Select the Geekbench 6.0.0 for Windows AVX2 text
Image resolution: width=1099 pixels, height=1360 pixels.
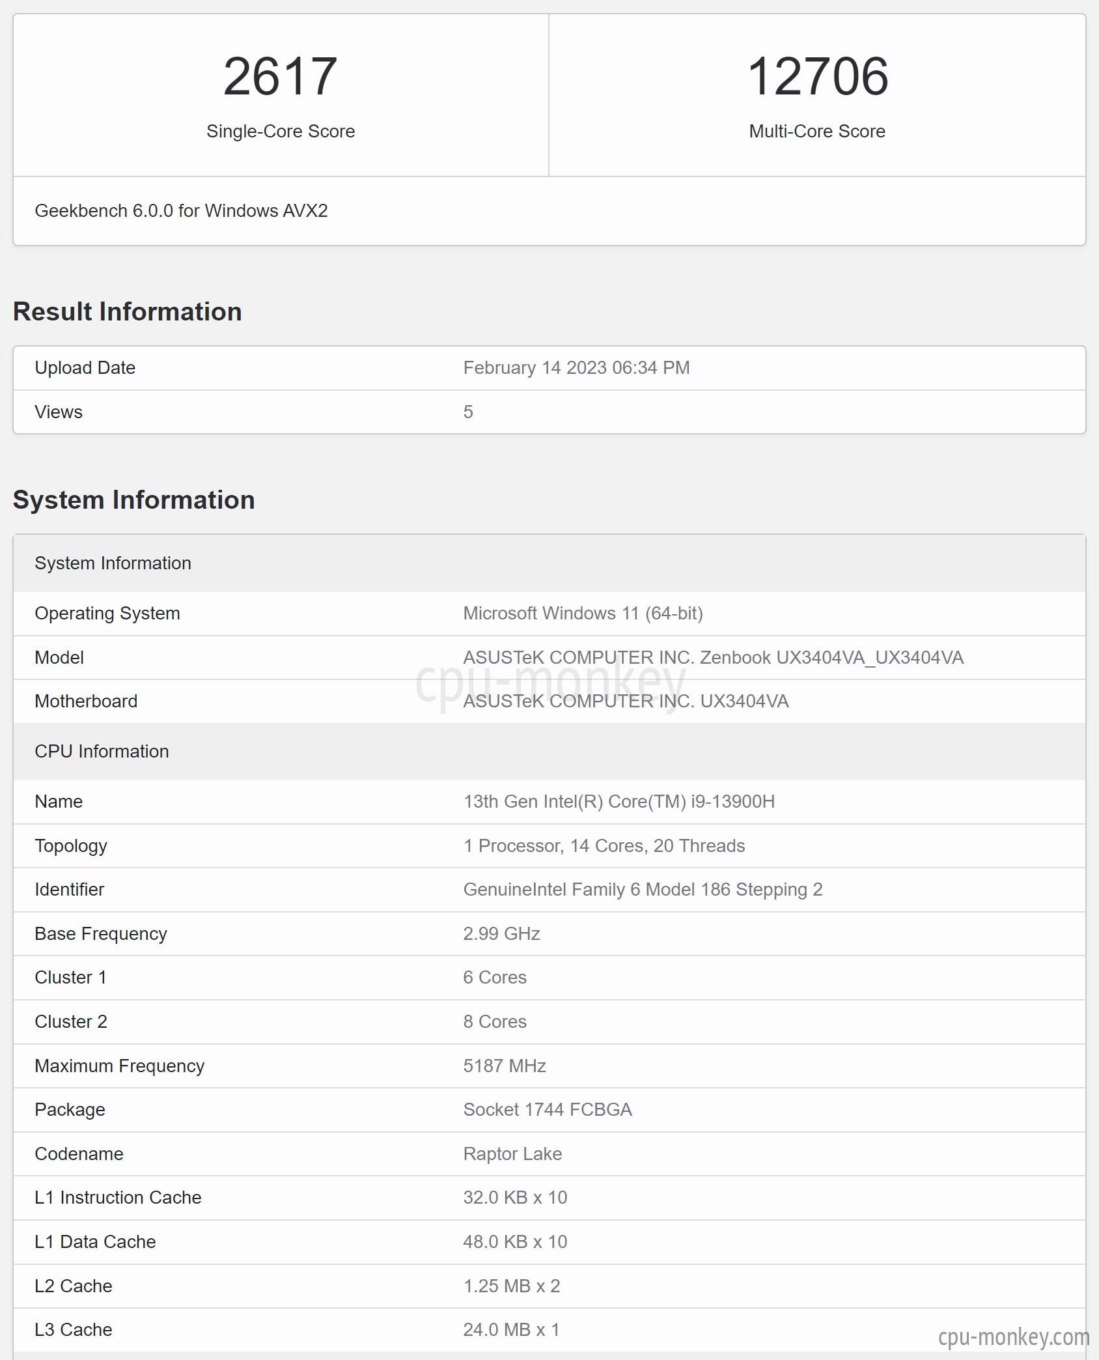181,210
